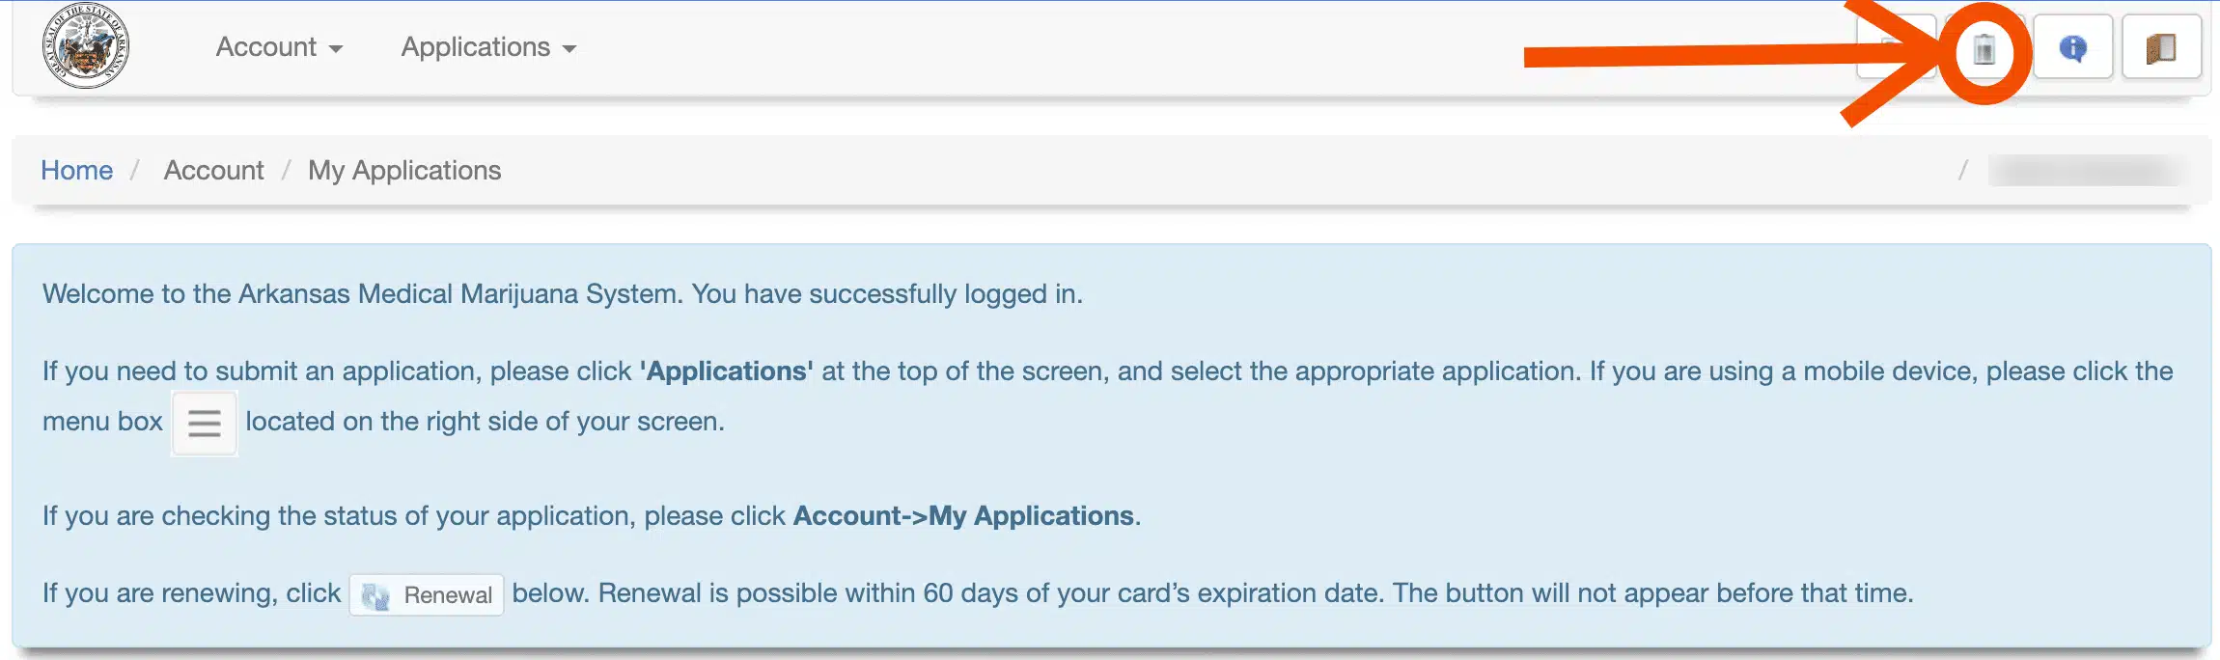Go to Home via the breadcrumb link
This screenshot has width=2220, height=660.
tap(76, 171)
